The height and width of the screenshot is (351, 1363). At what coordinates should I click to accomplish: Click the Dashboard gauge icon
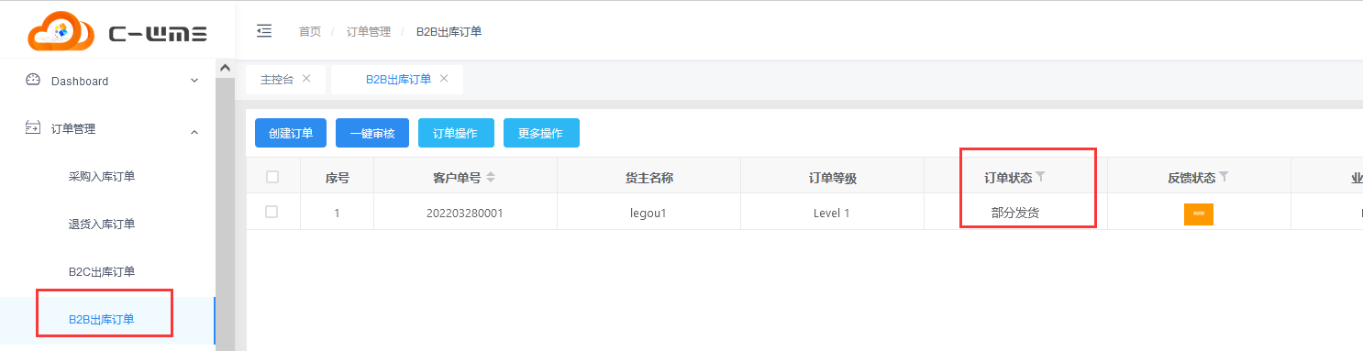click(x=33, y=80)
